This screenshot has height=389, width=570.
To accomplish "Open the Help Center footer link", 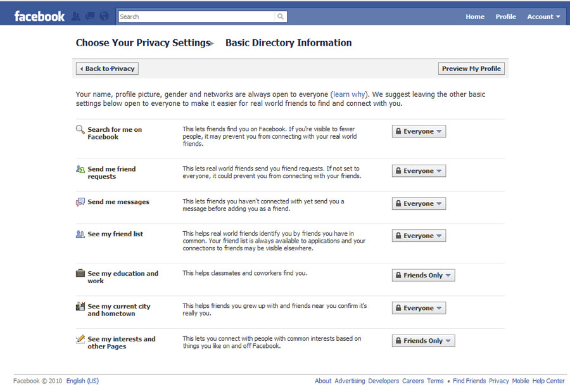I will pos(548,381).
